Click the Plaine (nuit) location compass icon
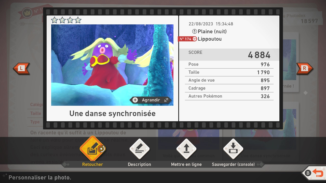326x183 pixels. (195, 32)
